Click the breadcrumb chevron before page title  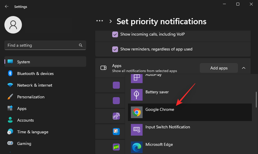point(111,21)
